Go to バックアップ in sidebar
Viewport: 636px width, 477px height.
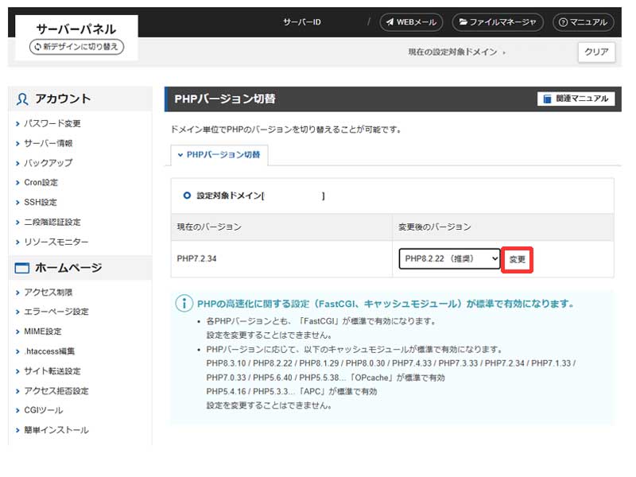tap(48, 163)
